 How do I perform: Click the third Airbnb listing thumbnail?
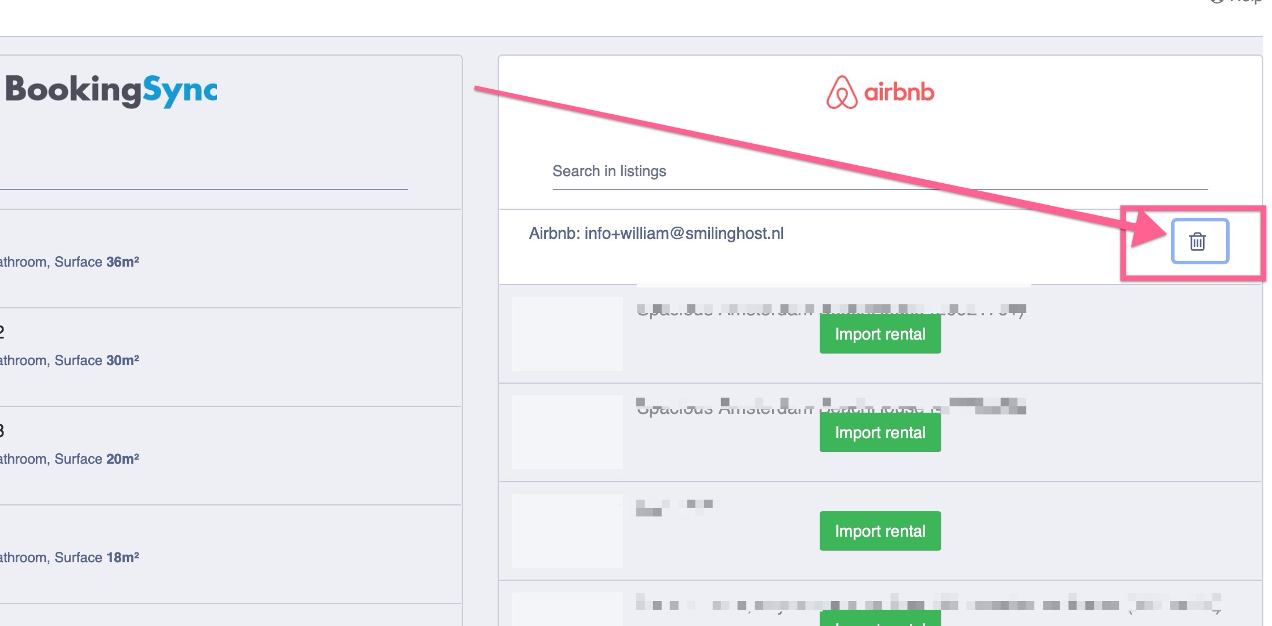[567, 531]
